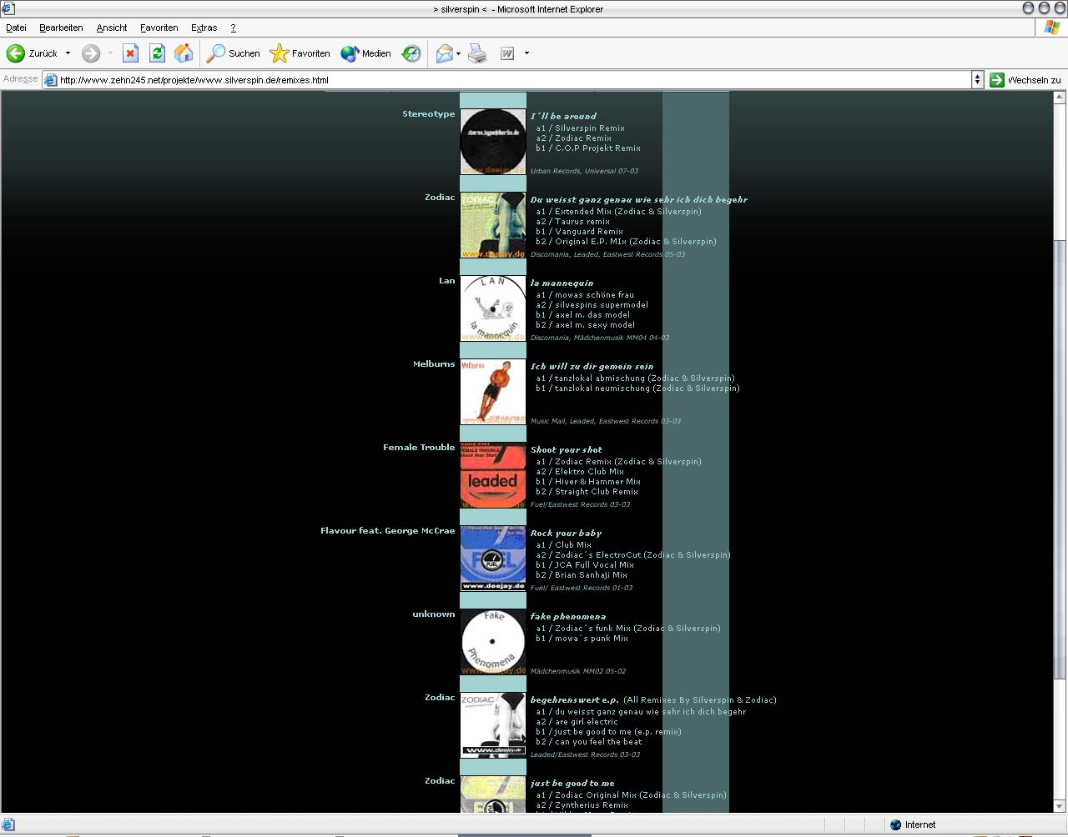The image size is (1068, 837).
Task: Click into the address URL field
Action: pyautogui.click(x=501, y=80)
